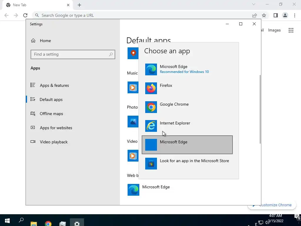The width and height of the screenshot is (301, 226).
Task: Open Windows Start menu
Action: coord(7,220)
